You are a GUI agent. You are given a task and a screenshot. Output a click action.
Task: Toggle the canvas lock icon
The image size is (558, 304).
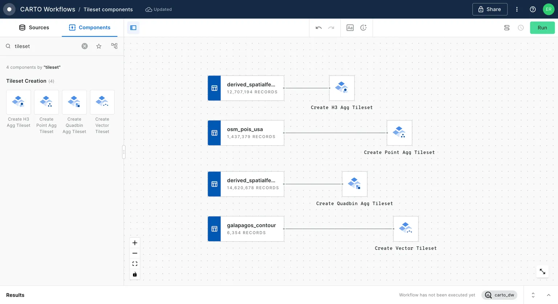tap(134, 274)
